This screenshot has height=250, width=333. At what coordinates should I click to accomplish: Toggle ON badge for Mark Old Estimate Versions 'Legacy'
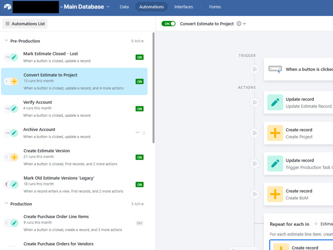pyautogui.click(x=140, y=185)
